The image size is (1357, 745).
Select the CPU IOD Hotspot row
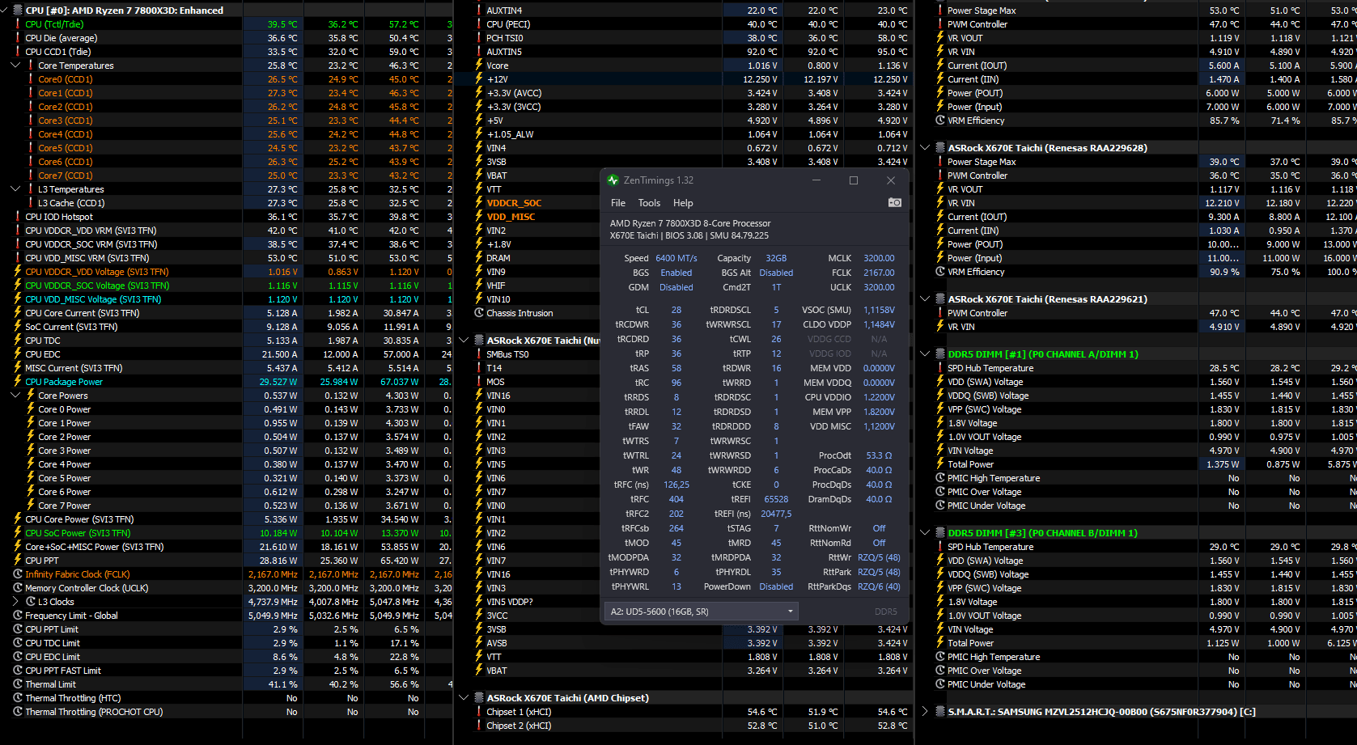tap(226, 217)
